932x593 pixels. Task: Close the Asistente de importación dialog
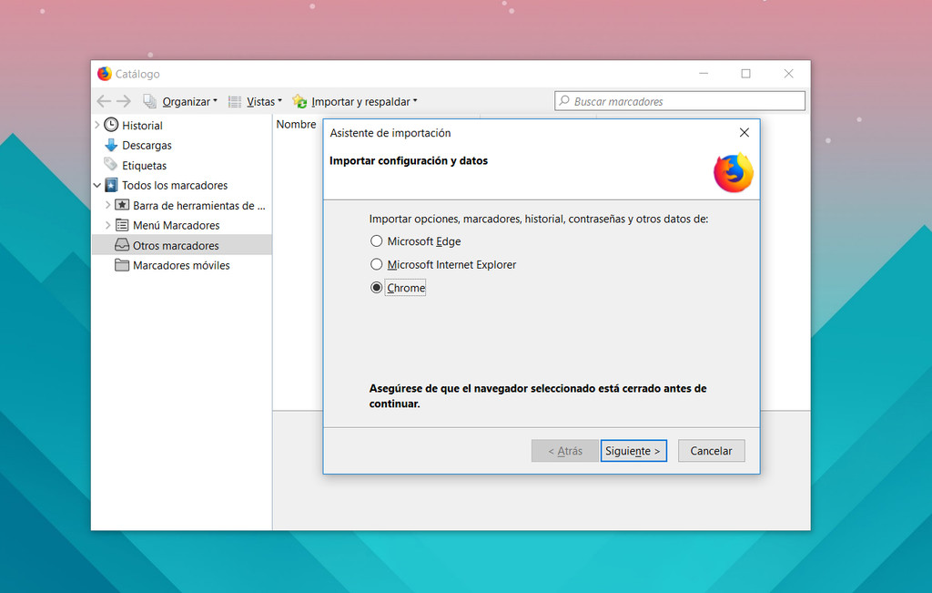[x=745, y=133]
